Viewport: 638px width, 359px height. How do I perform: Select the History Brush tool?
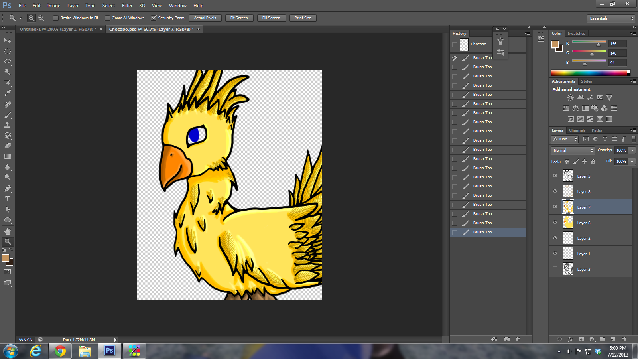(x=8, y=136)
